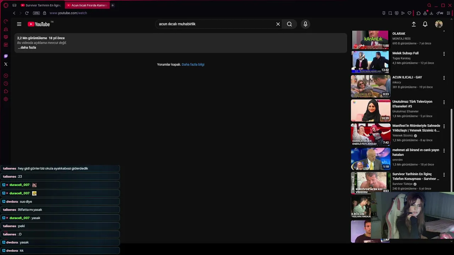454x255 pixels.
Task: Open GX Corner gamepad icon in tab bar
Action: click(14, 5)
